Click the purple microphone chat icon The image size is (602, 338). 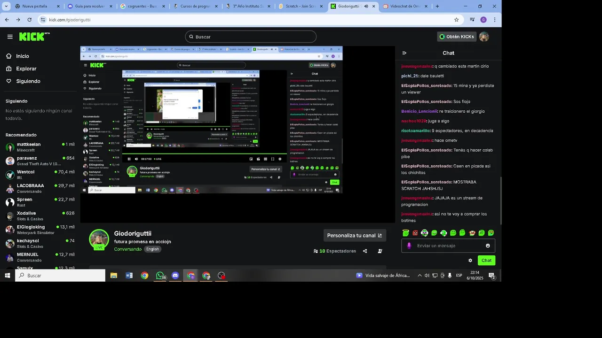(x=409, y=246)
